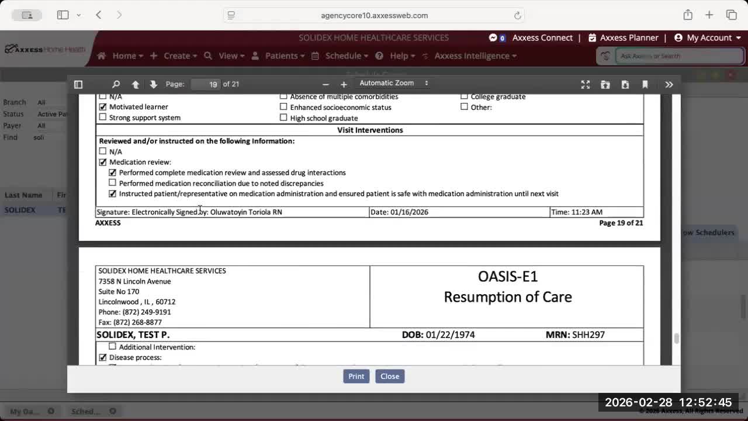
Task: Open find in document search icon
Action: (x=116, y=84)
